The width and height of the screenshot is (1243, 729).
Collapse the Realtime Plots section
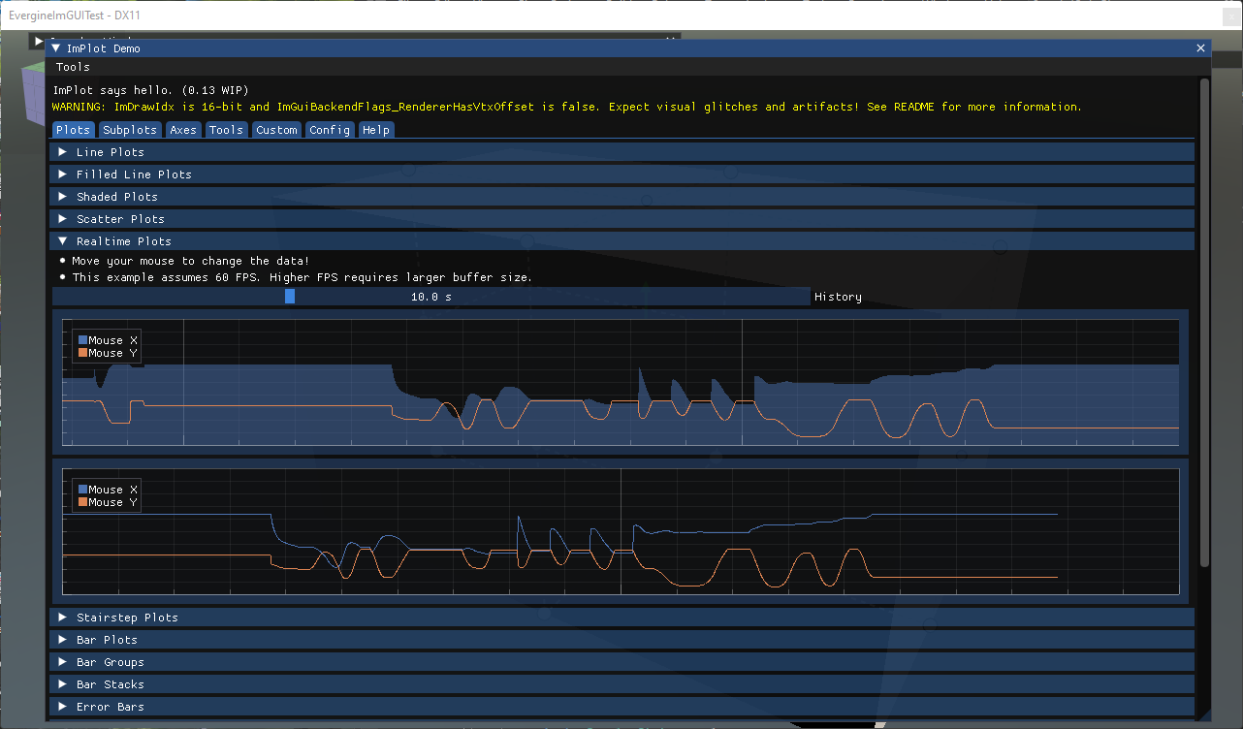point(123,241)
